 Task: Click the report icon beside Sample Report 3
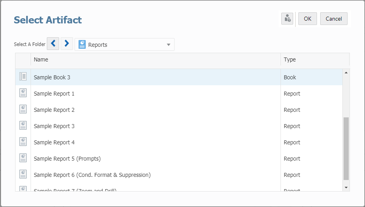pos(23,126)
